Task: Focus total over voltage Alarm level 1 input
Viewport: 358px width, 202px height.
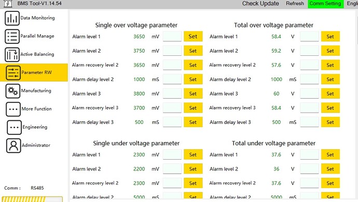Action: tap(309, 36)
